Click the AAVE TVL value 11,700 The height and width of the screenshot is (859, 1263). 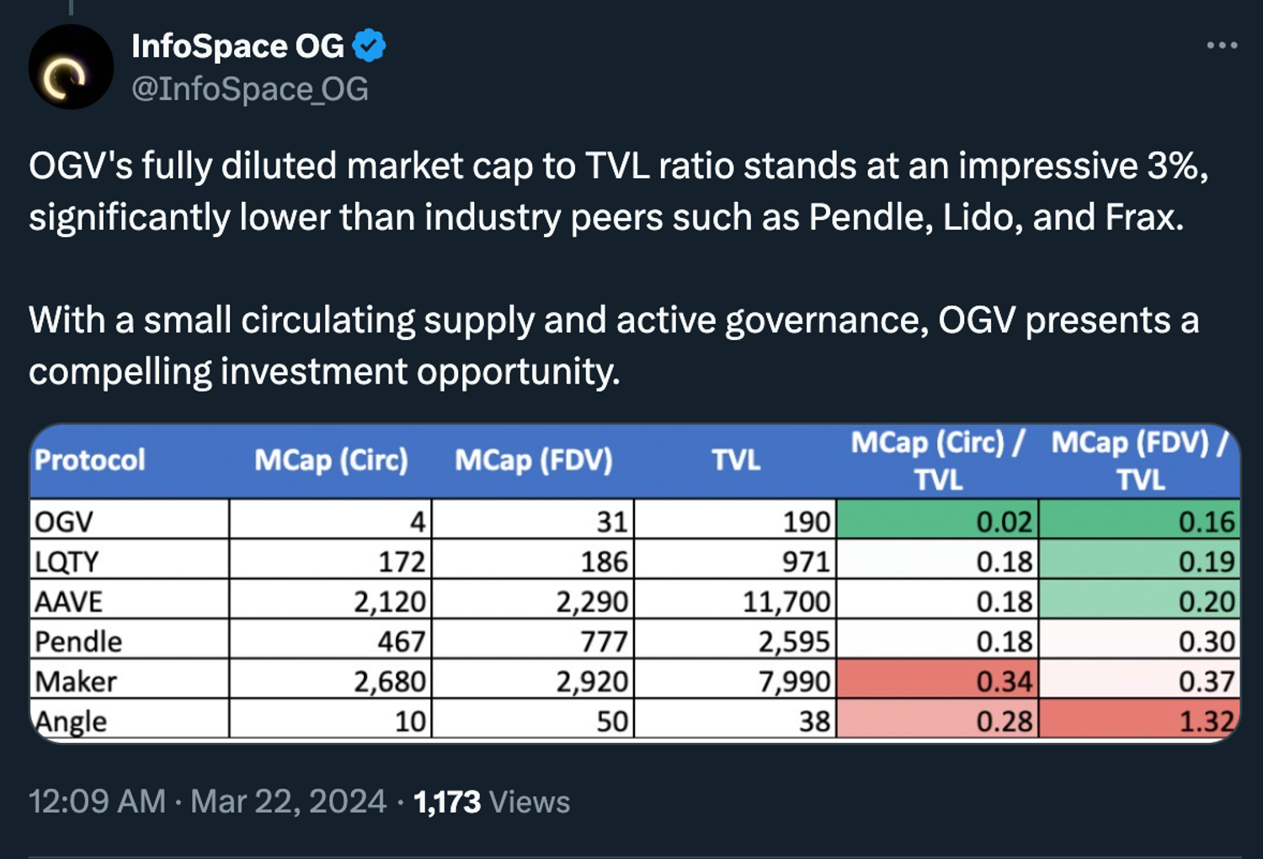pos(786,602)
